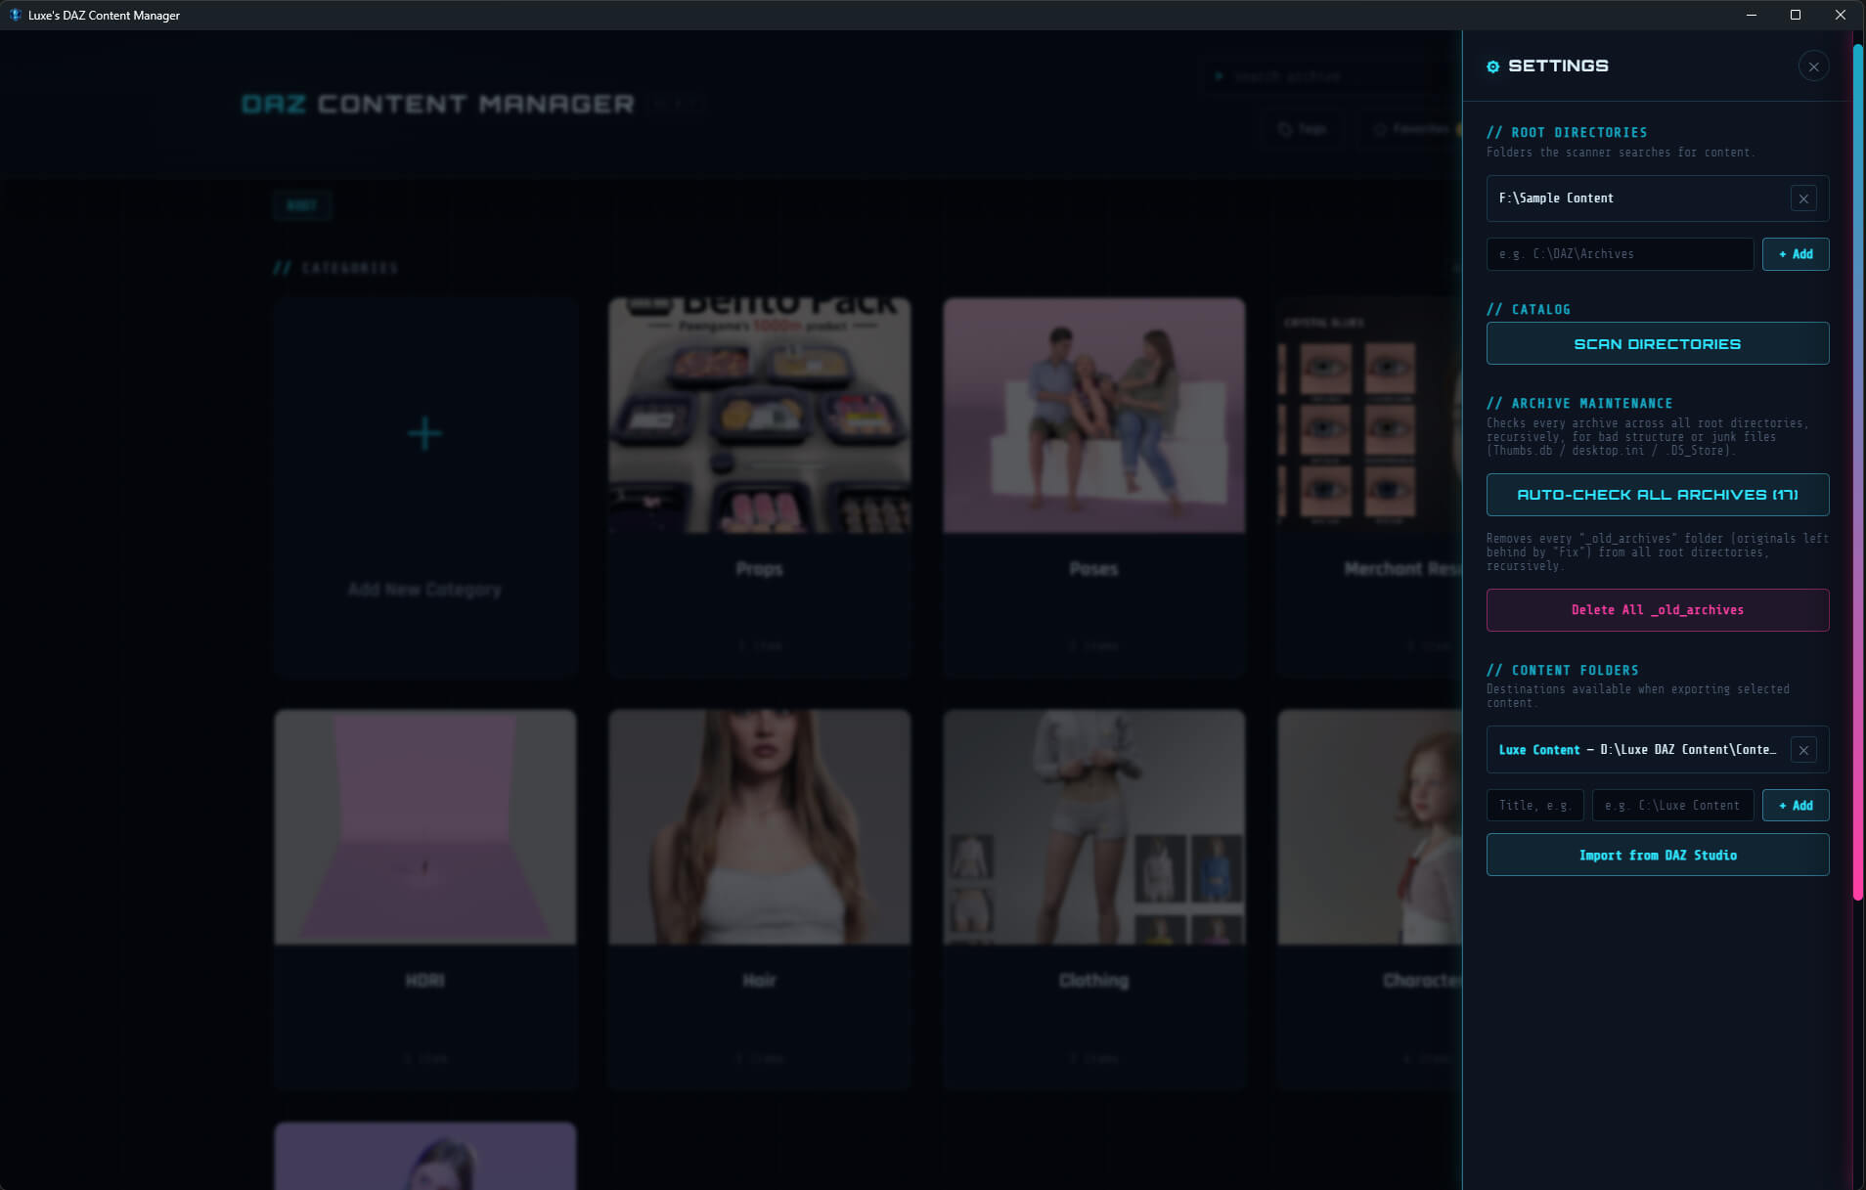
Task: Click the root directory path input field
Action: [1620, 254]
